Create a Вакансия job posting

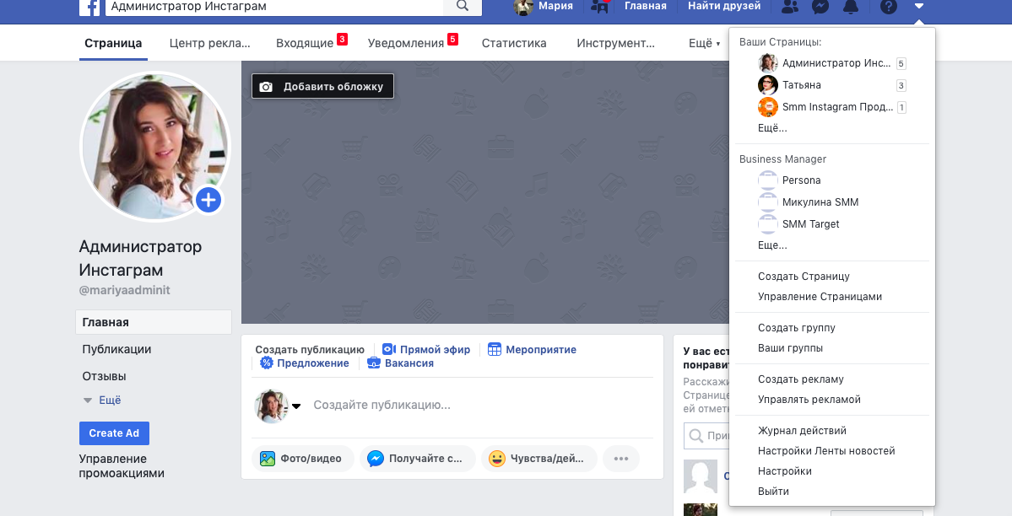[400, 363]
